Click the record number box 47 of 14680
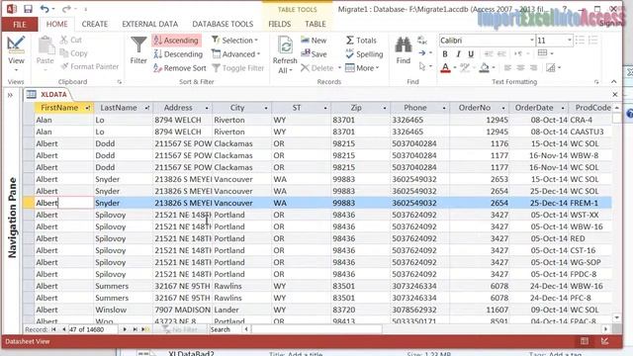This screenshot has width=633, height=356. tap(92, 329)
